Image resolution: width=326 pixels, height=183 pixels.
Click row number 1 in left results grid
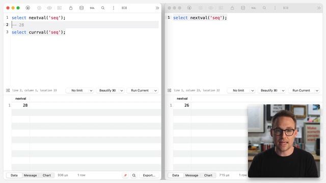(x=9, y=105)
